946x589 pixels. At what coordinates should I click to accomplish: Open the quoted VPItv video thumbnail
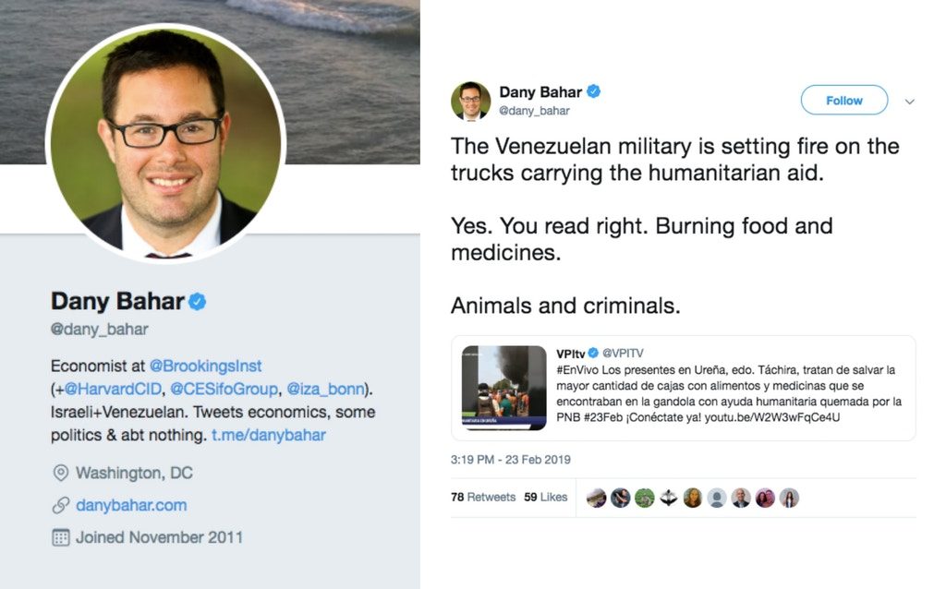[503, 388]
